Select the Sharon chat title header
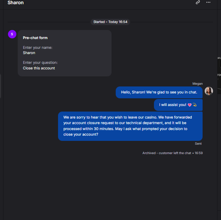The height and width of the screenshot is (220, 221). 16,2
